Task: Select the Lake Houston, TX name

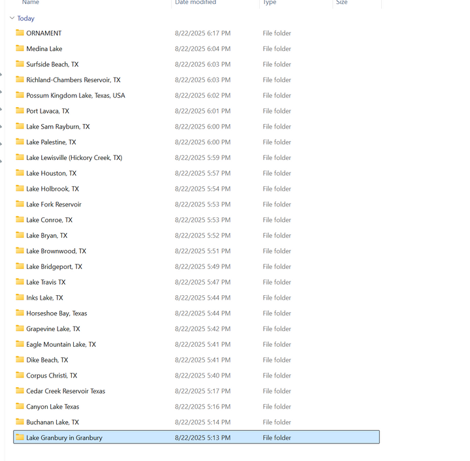Action: click(x=52, y=174)
